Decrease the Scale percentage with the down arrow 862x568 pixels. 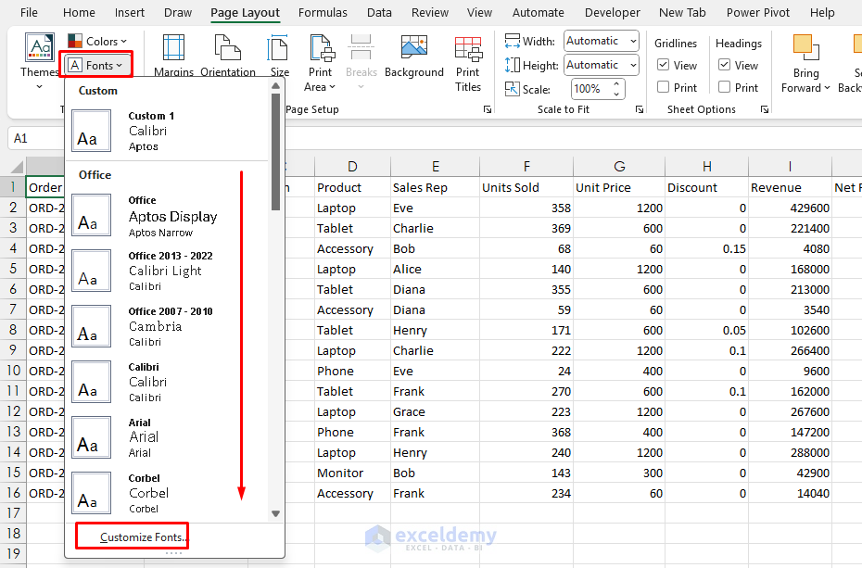pyautogui.click(x=616, y=94)
